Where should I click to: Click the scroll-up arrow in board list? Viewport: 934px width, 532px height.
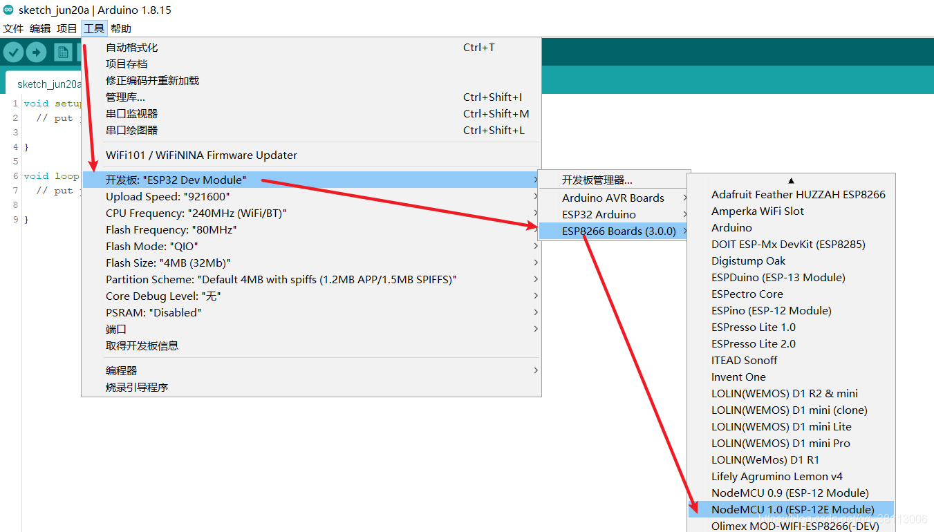click(791, 180)
